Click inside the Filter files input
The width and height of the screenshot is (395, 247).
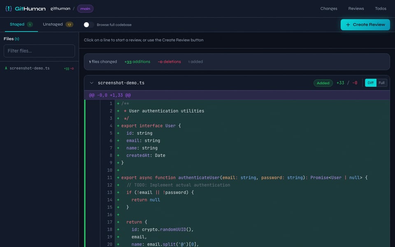[39, 51]
